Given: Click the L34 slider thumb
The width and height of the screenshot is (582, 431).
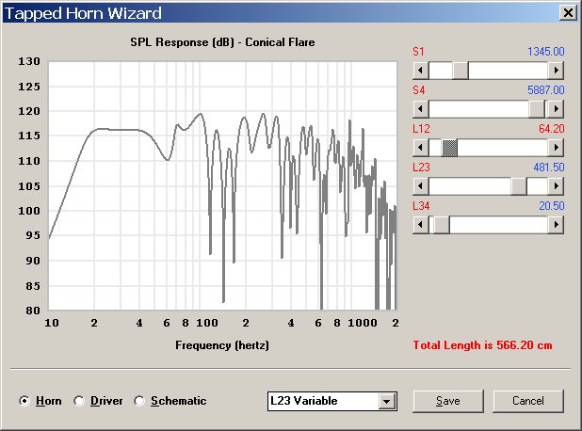Looking at the screenshot, I should click(x=442, y=225).
